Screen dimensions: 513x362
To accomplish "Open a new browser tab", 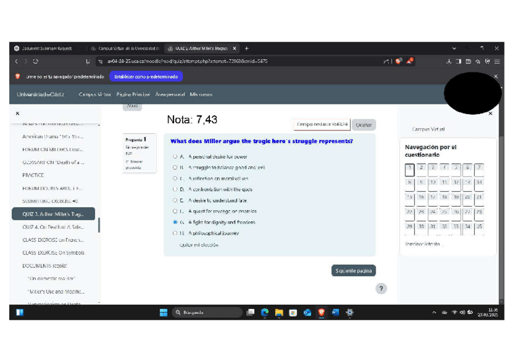I will 247,48.
